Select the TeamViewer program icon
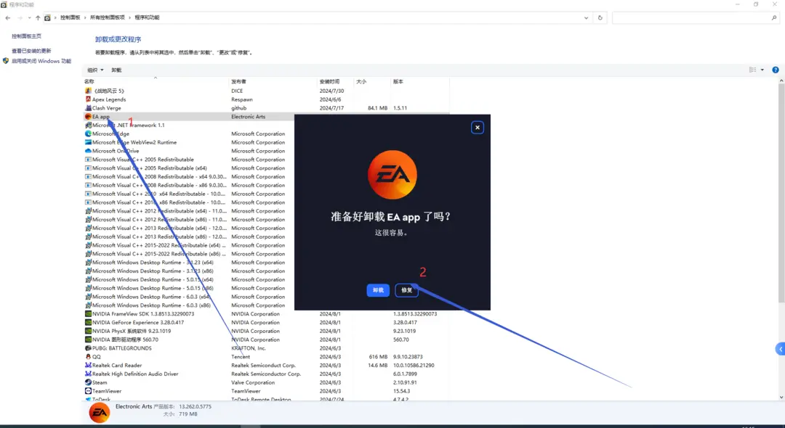Screen dimensions: 785x428 [x=88, y=391]
